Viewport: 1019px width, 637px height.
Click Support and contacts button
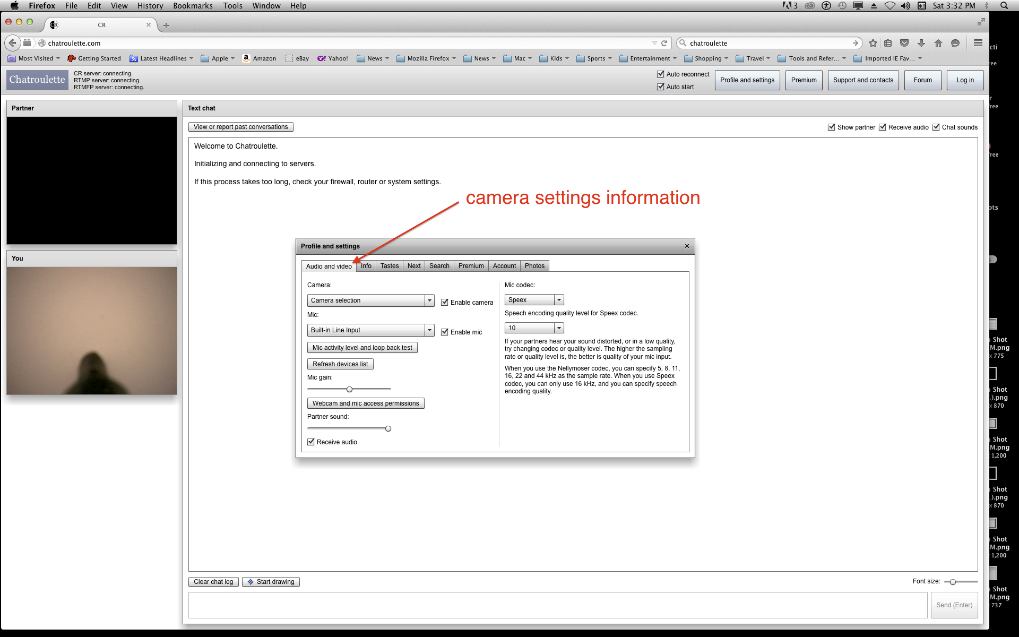tap(863, 80)
